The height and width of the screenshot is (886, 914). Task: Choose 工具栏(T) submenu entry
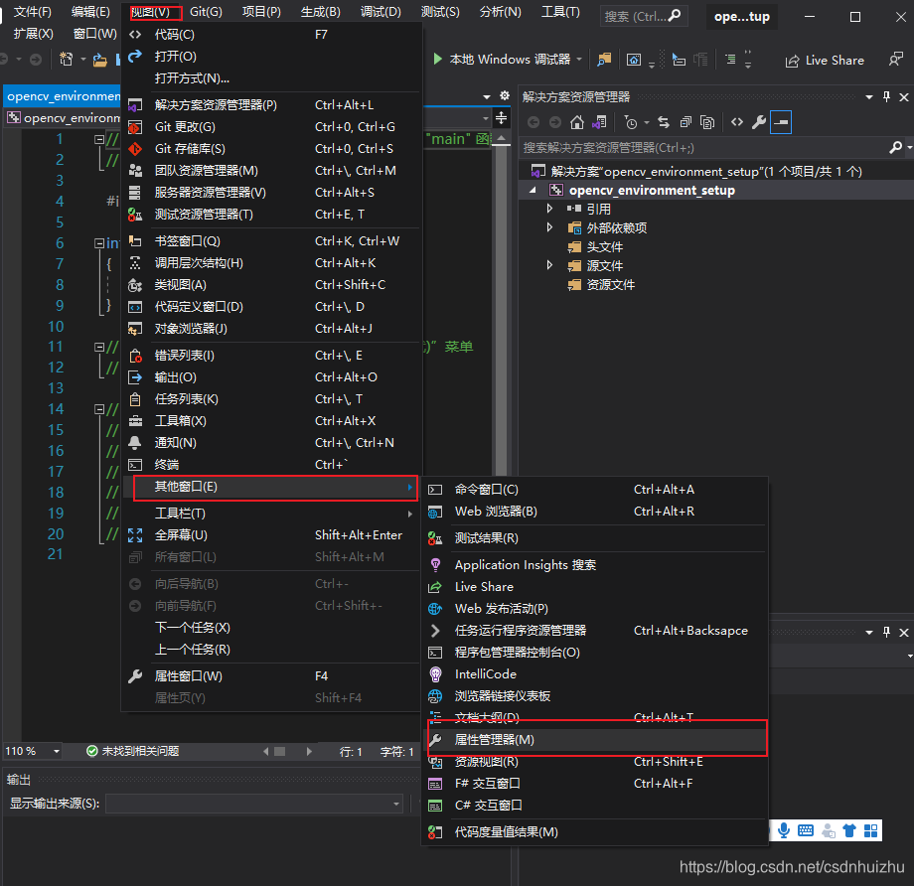(271, 513)
